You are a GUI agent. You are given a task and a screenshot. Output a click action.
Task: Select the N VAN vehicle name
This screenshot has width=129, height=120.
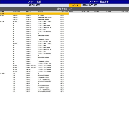pos(2,22)
